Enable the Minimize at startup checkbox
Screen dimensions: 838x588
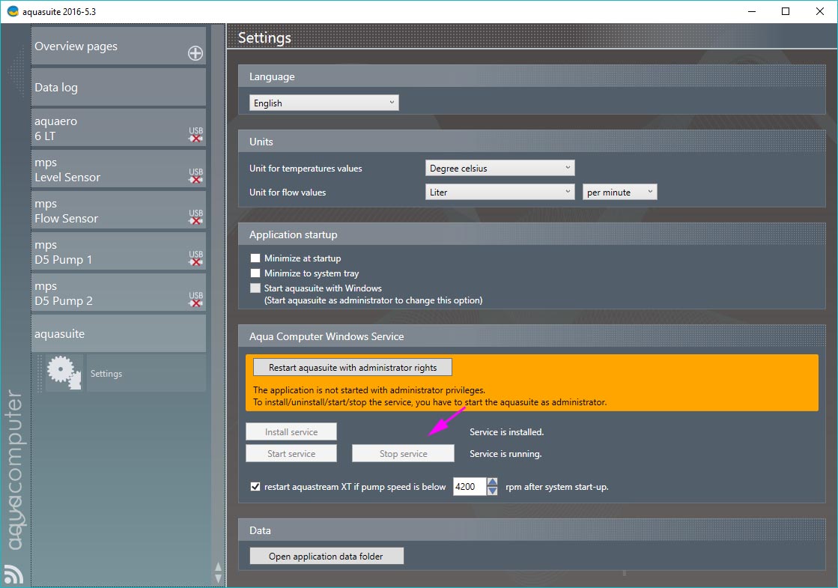[x=255, y=258]
